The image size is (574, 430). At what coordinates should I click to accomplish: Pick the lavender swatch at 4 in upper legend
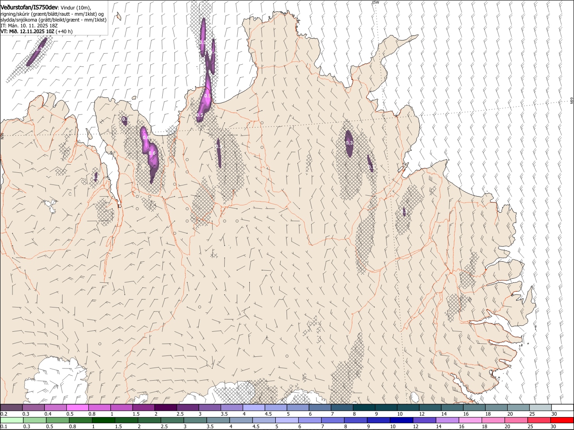coord(254,407)
